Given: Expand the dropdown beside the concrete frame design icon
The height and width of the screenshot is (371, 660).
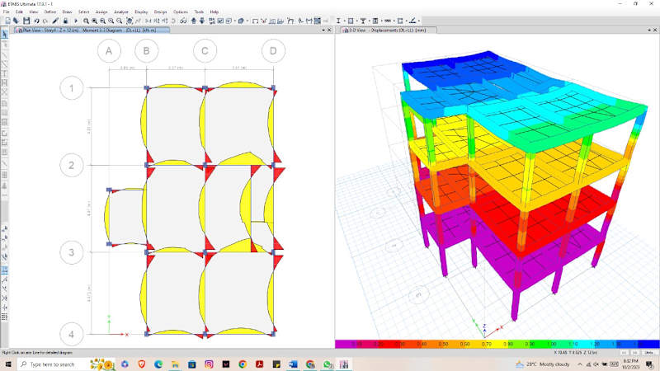Looking at the screenshot, I should point(357,21).
